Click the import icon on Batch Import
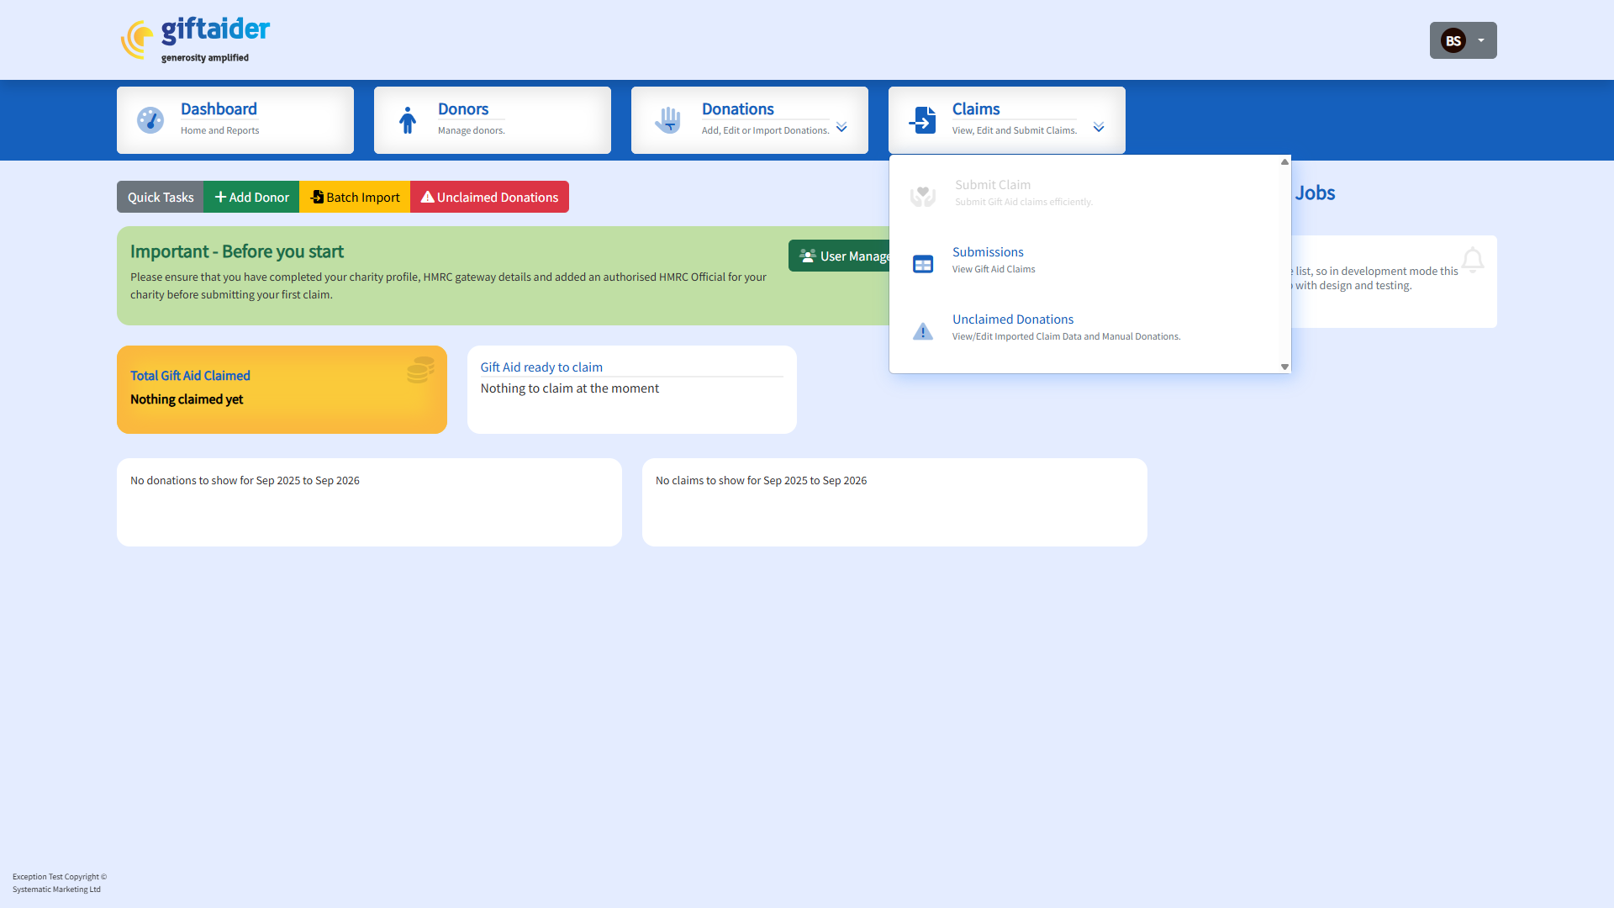 [317, 197]
